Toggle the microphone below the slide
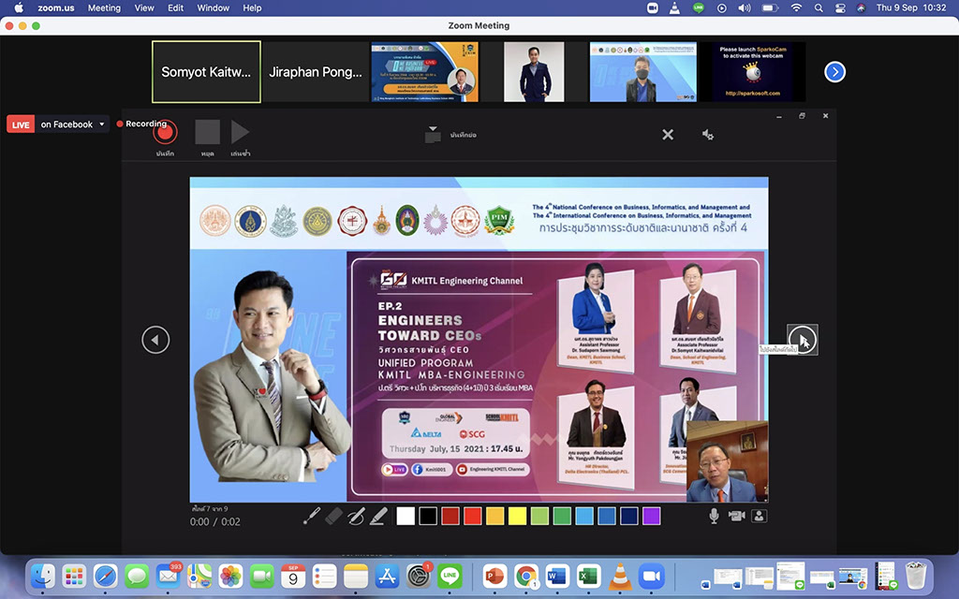The height and width of the screenshot is (599, 959). (714, 516)
